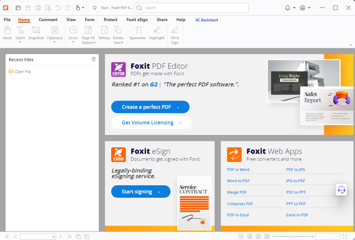Click the Foxit application logo
Screen dimensions: 355x240
coord(6,8)
